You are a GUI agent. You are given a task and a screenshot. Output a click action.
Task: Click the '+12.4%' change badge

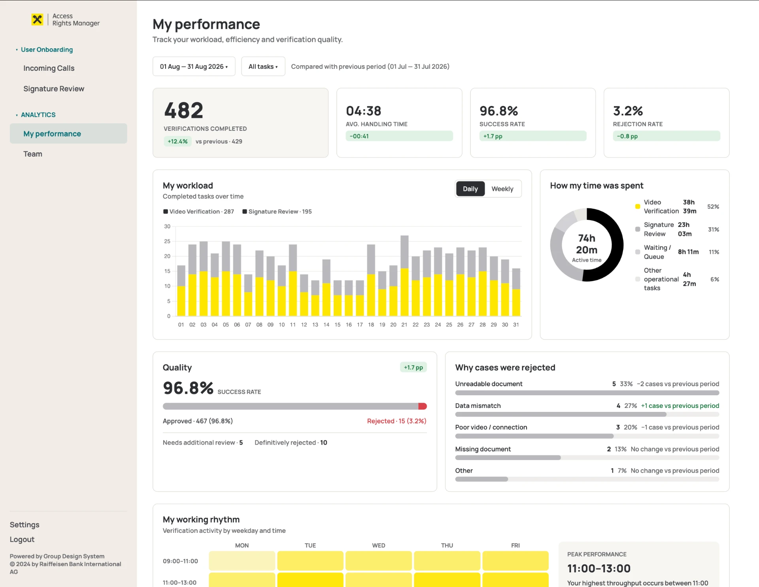pos(177,141)
